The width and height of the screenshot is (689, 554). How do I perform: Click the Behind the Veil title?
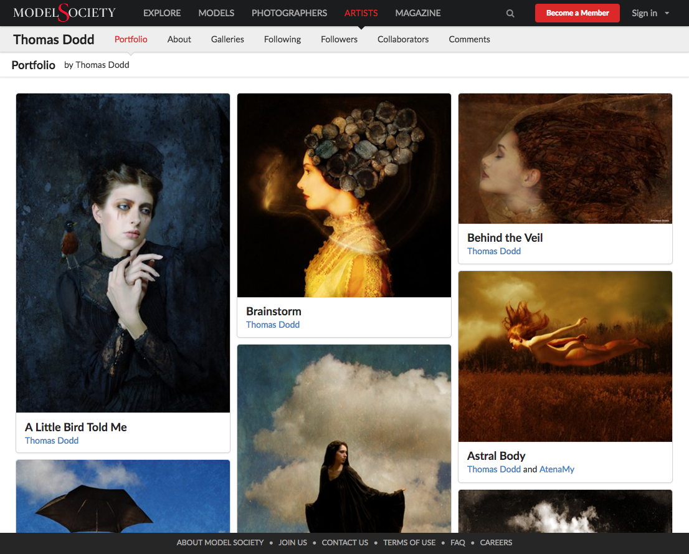pyautogui.click(x=505, y=238)
